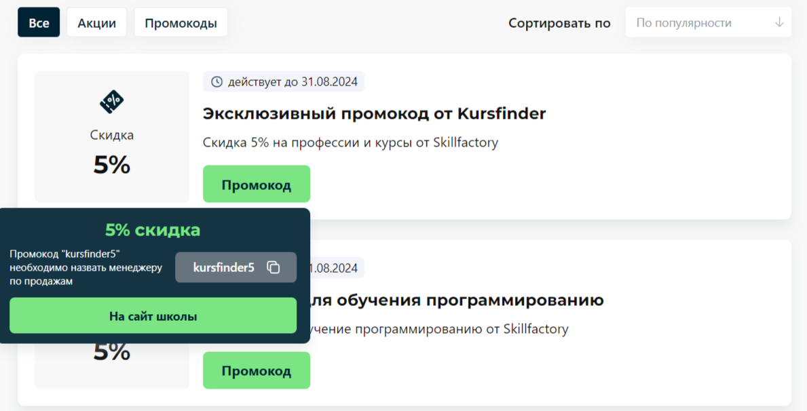Image resolution: width=807 pixels, height=411 pixels.
Task: Click the 5% value in the first discount tile
Action: click(x=112, y=165)
